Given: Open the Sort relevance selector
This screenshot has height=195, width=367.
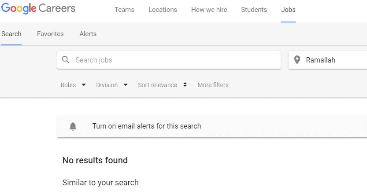Looking at the screenshot, I should click(162, 85).
